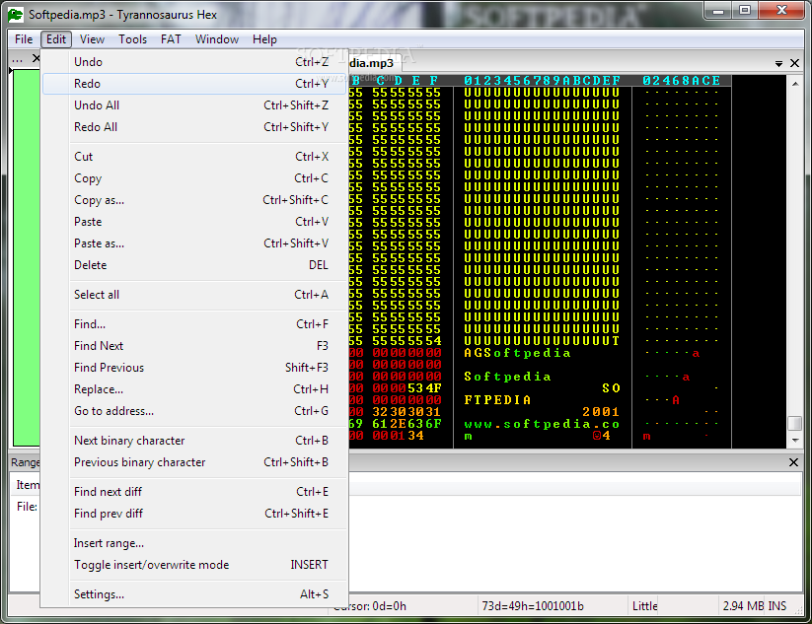Click INS mode indicator in status bar

pyautogui.click(x=777, y=606)
